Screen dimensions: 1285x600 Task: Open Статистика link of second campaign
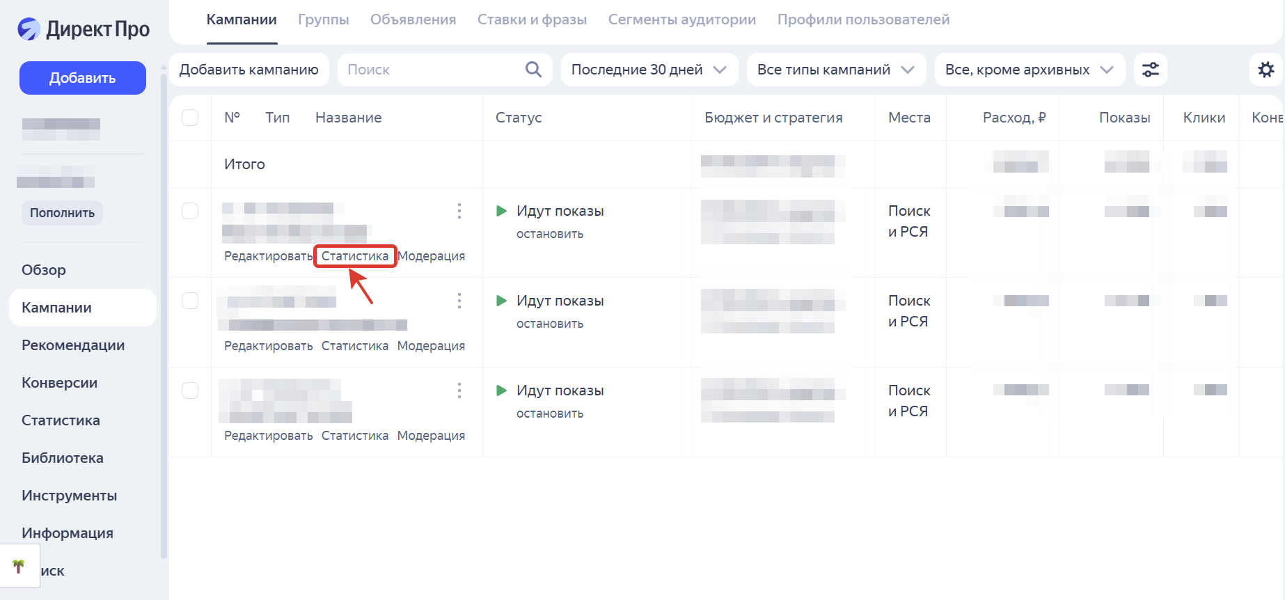(355, 346)
